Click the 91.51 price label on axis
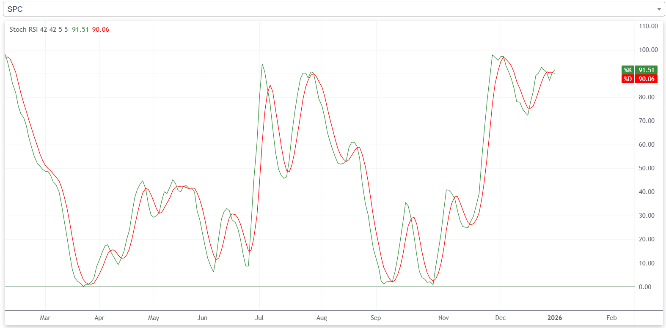Screen dimensions: 666x328 (x=646, y=70)
